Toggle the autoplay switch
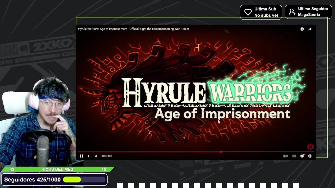 (286, 156)
